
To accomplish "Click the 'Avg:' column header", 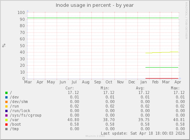I will [140, 88].
